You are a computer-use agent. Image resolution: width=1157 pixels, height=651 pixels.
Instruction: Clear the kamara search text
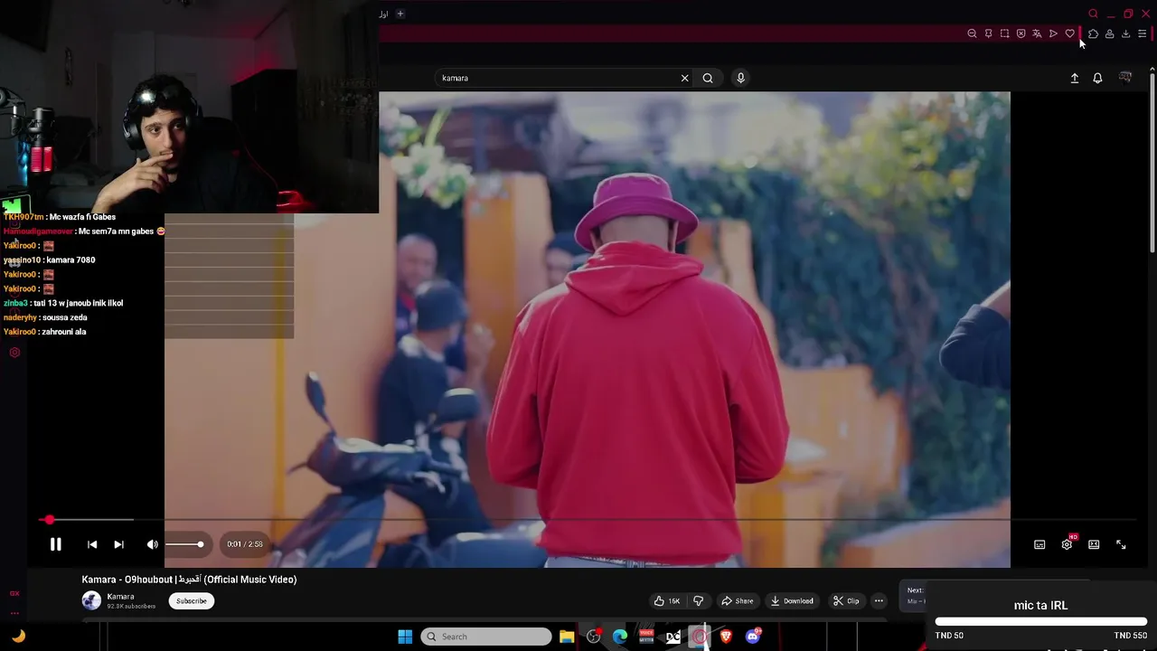click(684, 78)
